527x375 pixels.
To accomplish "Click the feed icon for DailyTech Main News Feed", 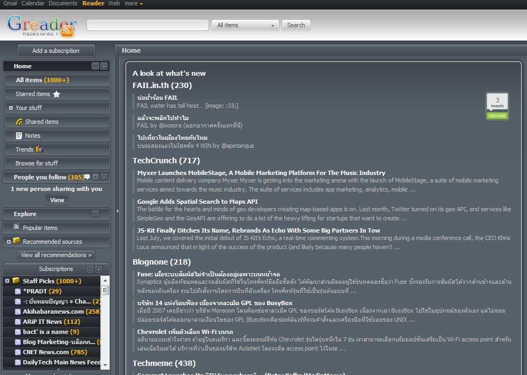I will click(x=18, y=362).
